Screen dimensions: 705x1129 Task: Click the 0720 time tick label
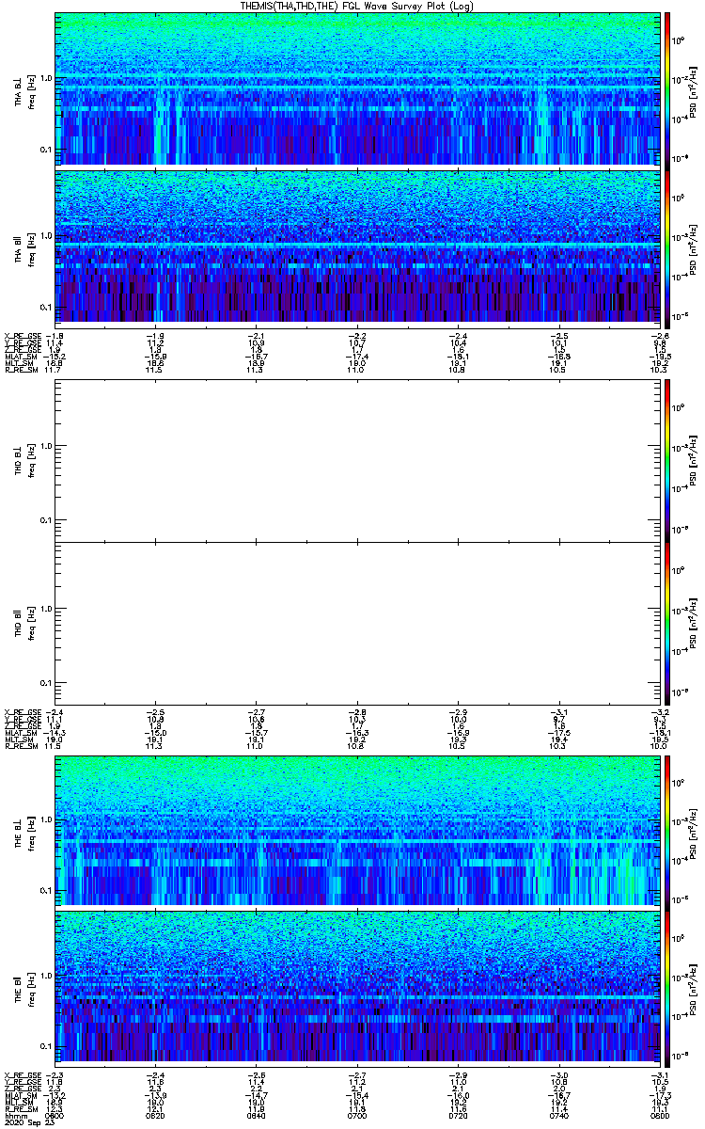tap(458, 1118)
